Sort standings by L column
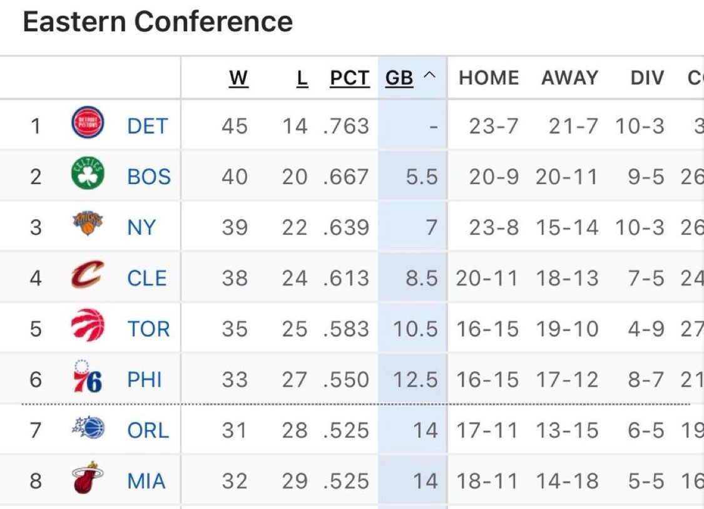 tap(303, 78)
